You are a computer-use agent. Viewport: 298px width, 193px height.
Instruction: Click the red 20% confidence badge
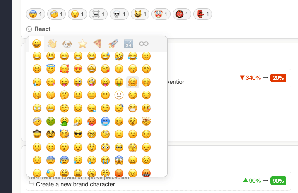pyautogui.click(x=278, y=78)
